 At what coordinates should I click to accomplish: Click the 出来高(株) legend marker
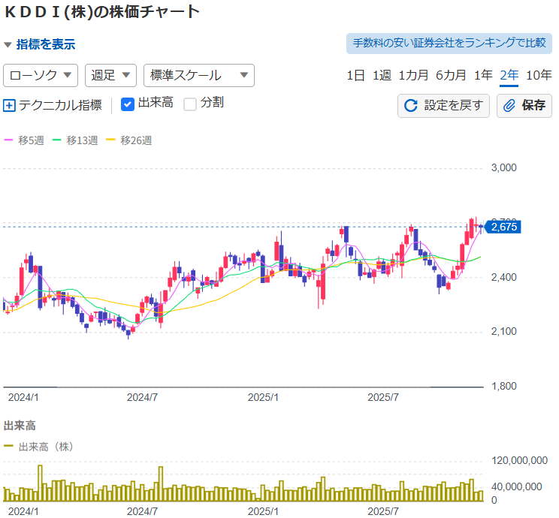click(x=9, y=446)
